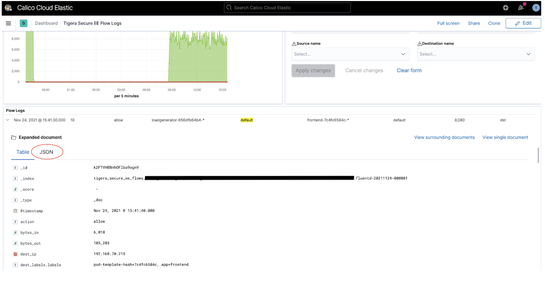Open the newsfeed notifications icon

(521, 8)
